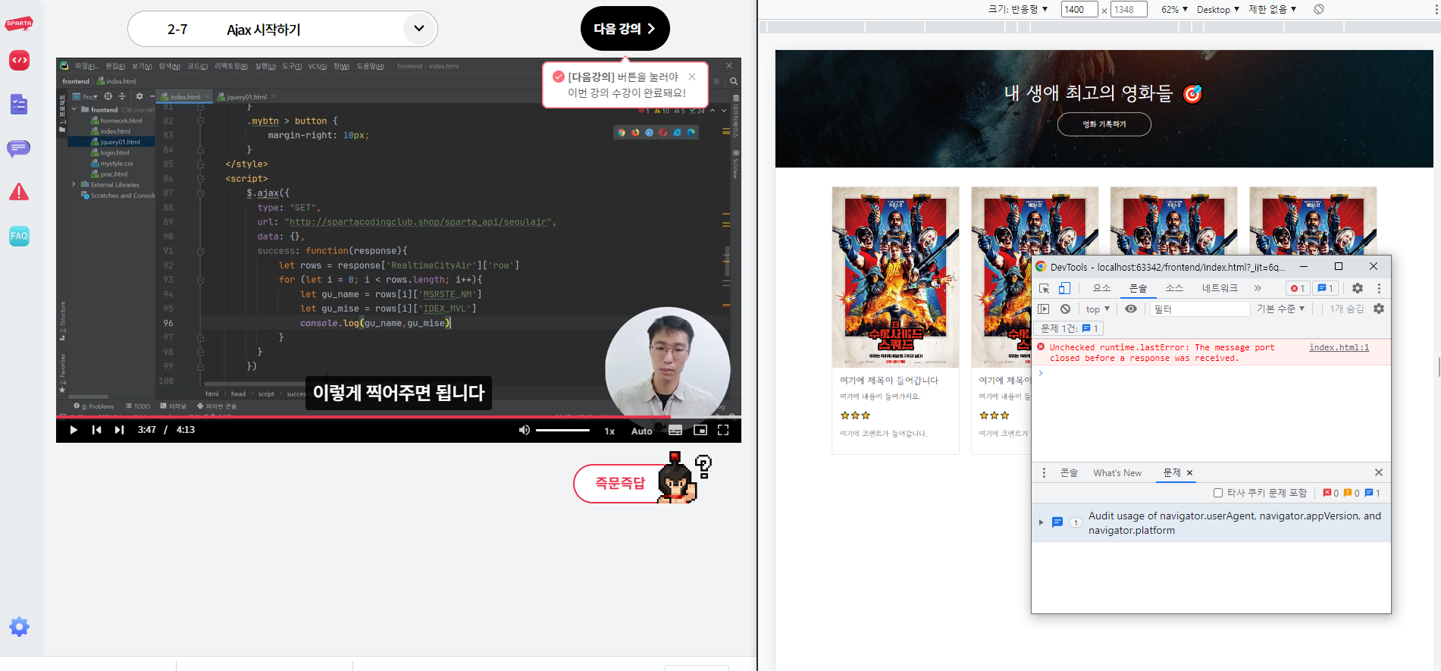Click the red error count badge in DevTools
The width and height of the screenshot is (1441, 671).
pos(1298,288)
